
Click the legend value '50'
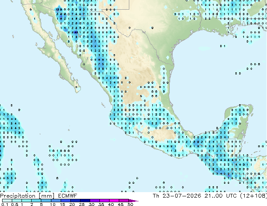(x=131, y=204)
